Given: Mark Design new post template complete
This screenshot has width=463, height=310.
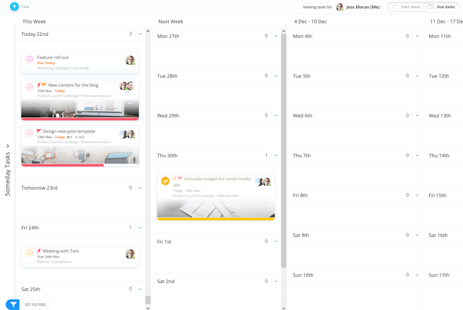Looking at the screenshot, I should coord(30,133).
